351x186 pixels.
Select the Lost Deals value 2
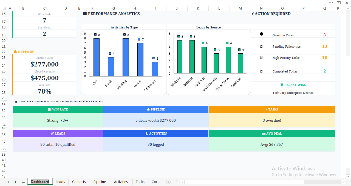[44, 34]
